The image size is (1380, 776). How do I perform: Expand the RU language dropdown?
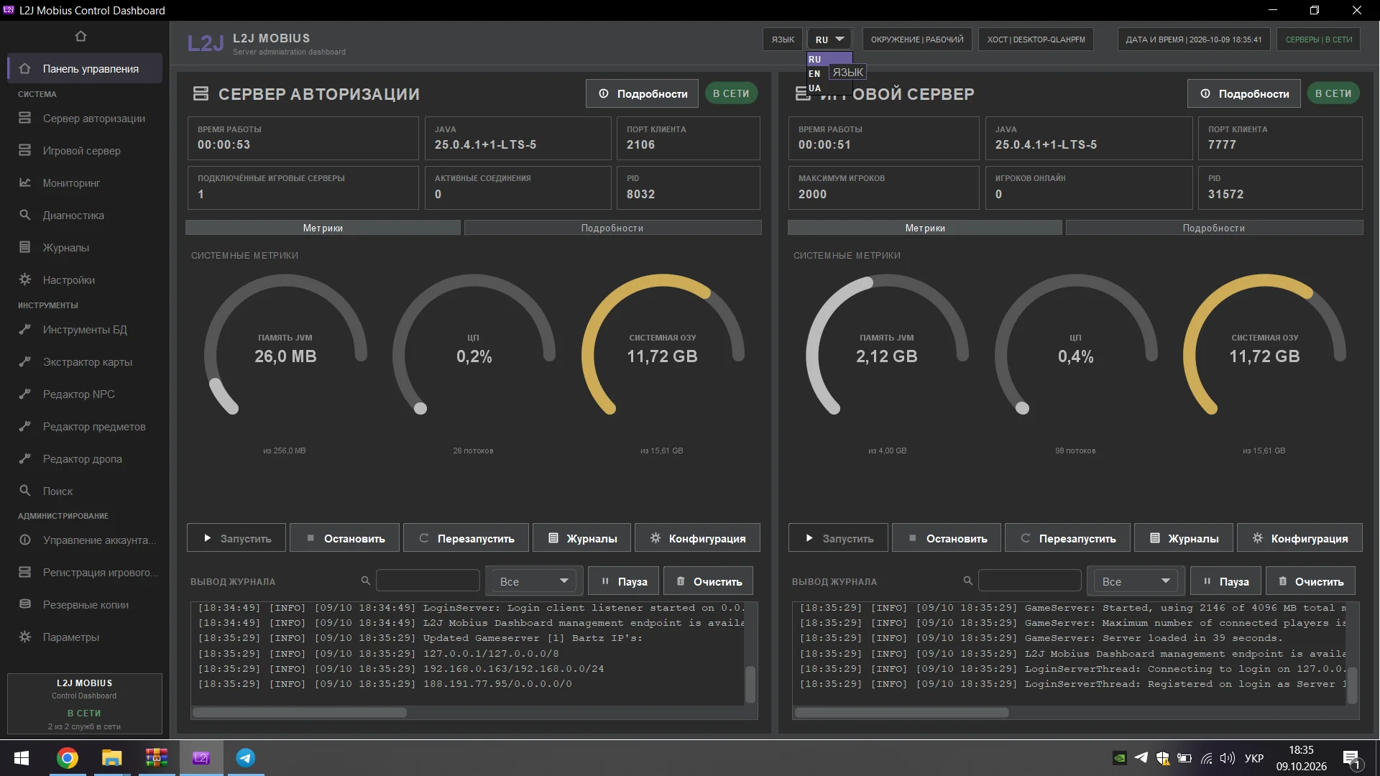829,40
